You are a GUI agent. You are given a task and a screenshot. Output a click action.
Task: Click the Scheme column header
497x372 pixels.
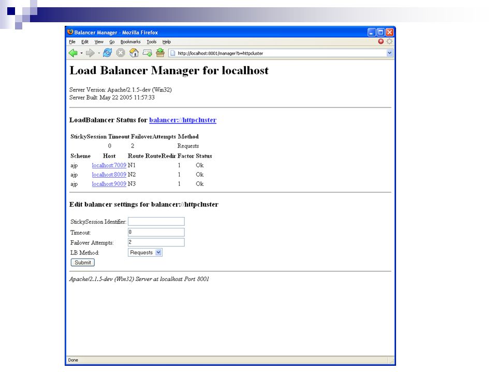[x=81, y=156]
